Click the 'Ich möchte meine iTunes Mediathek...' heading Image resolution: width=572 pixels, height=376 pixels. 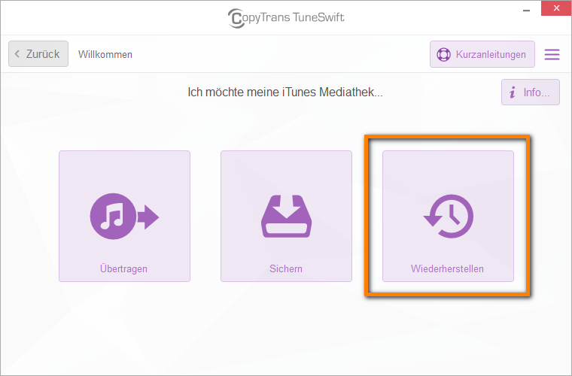(285, 92)
